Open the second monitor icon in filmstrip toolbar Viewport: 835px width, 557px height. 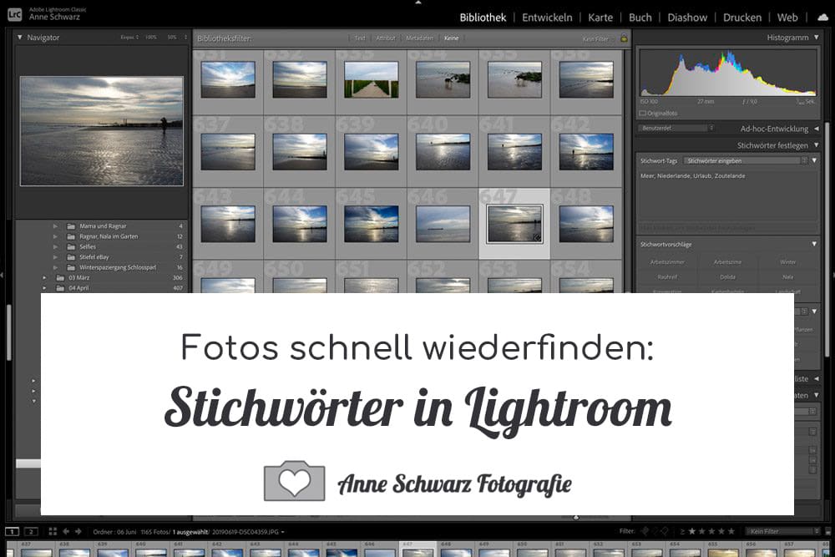[x=31, y=532]
